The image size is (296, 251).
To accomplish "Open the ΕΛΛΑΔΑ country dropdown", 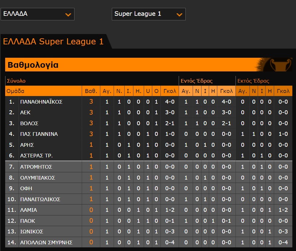I will click(37, 14).
